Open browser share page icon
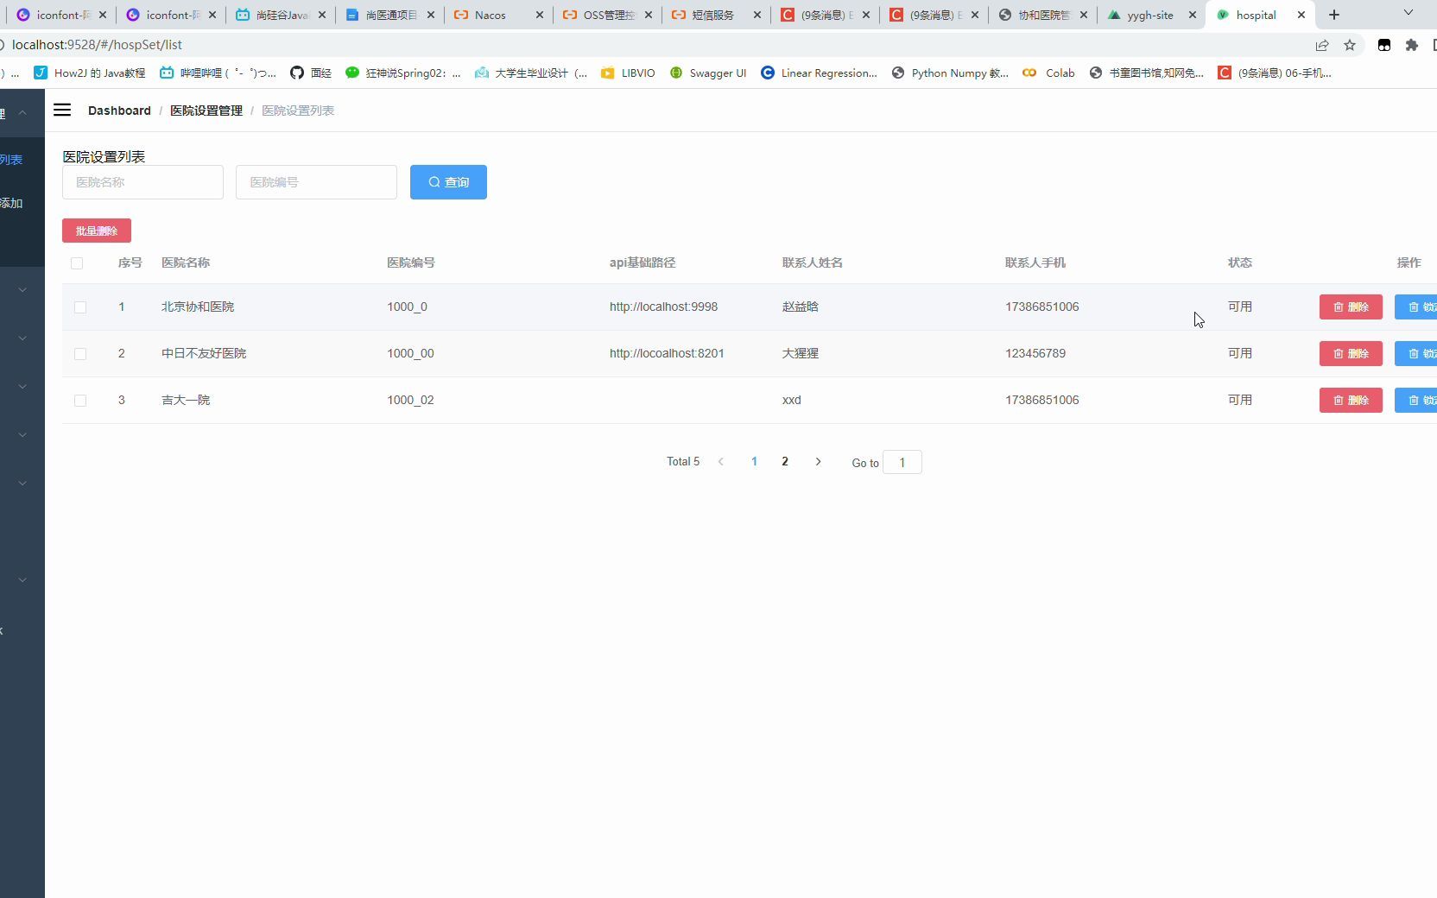Viewport: 1437px width, 898px height. pos(1322,45)
